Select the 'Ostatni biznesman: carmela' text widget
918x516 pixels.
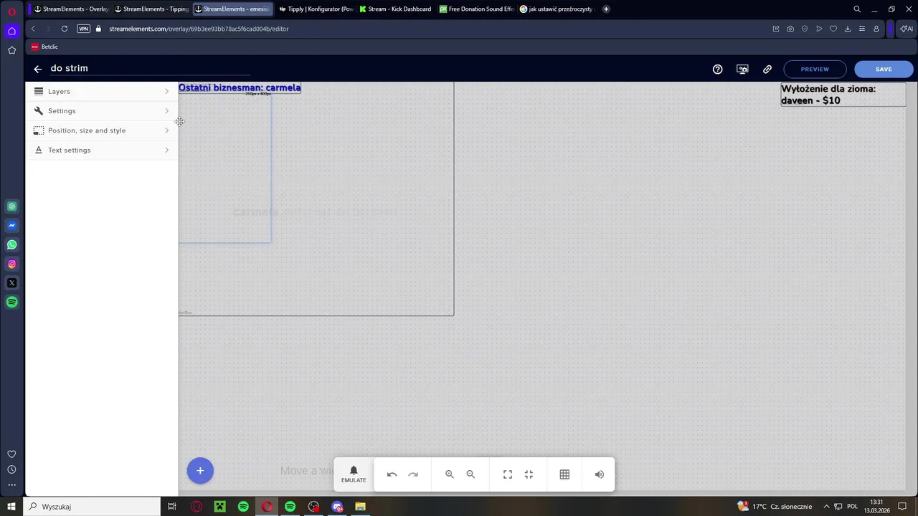pyautogui.click(x=240, y=87)
